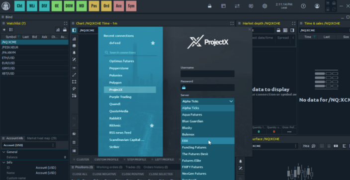Image resolution: width=350 pixels, height=180 pixels.
Task: Switch to Market heat map tab
Action: pyautogui.click(x=42, y=138)
